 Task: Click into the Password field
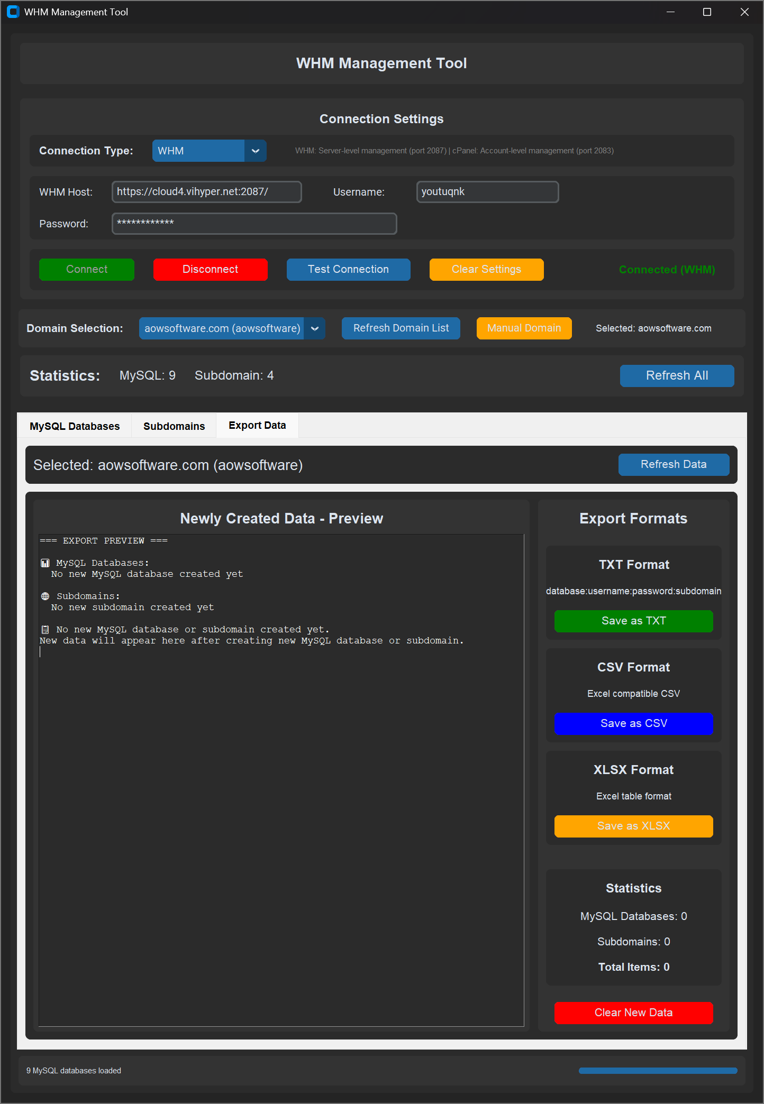point(254,224)
